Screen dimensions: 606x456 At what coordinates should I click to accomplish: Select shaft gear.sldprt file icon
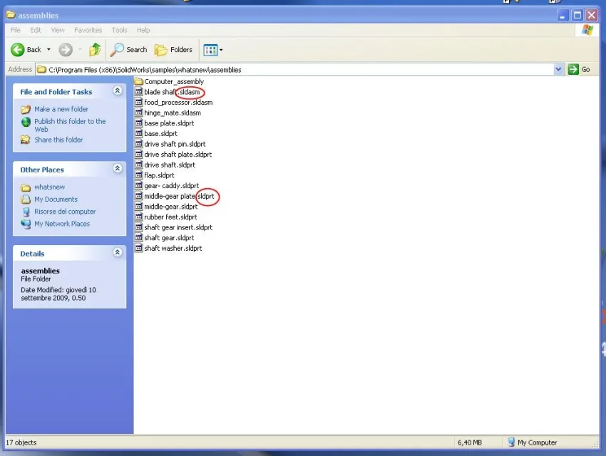139,238
